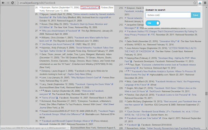The height and width of the screenshot is (130, 208).
Task: Click the address bar URL field
Action: [x=105, y=3]
